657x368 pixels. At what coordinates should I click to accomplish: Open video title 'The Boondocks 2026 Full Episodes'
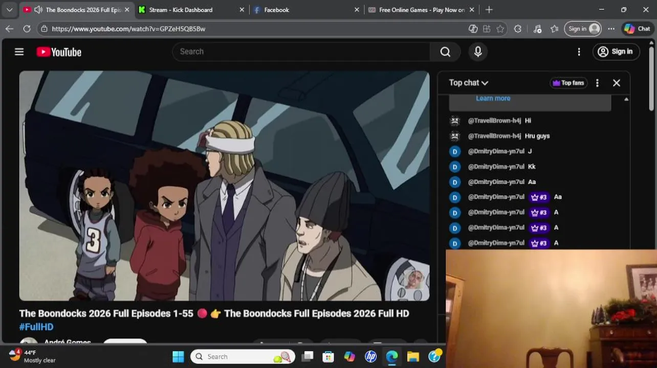coord(214,313)
